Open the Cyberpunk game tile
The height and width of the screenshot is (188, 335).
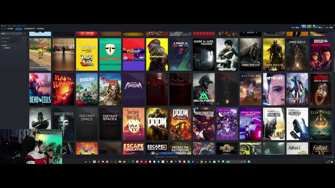pos(157,55)
